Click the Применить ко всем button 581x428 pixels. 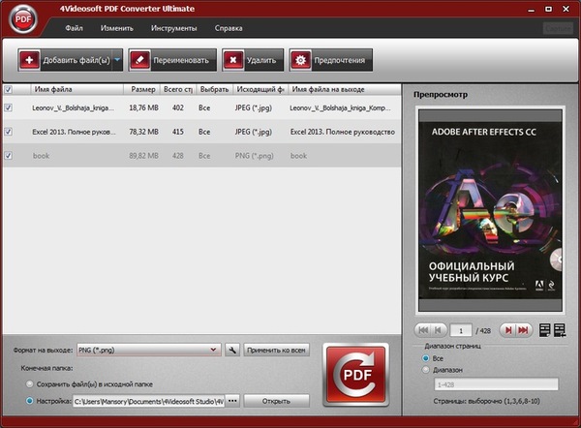(277, 350)
